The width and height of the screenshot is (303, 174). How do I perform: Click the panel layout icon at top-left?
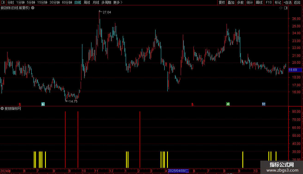pos(3,2)
